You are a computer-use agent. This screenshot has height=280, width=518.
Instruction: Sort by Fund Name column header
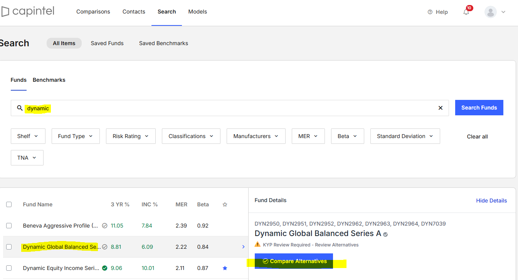pos(38,204)
